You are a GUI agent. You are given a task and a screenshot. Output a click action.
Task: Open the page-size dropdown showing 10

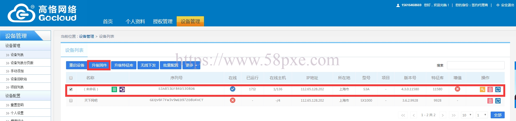point(467,115)
